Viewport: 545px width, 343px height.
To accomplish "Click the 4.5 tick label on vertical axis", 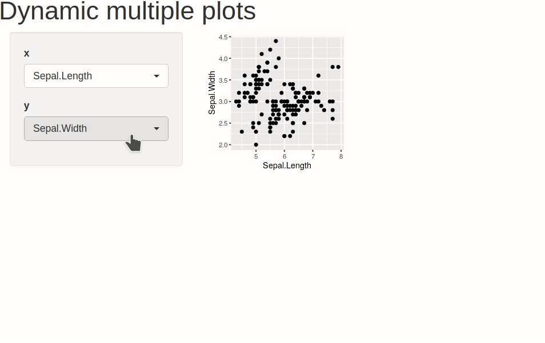I will click(x=223, y=37).
